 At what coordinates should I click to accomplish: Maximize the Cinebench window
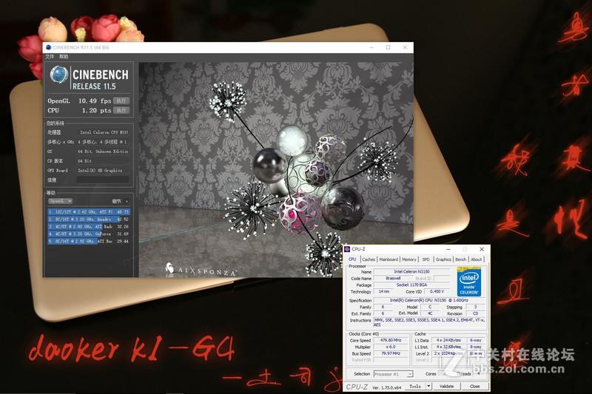point(388,47)
